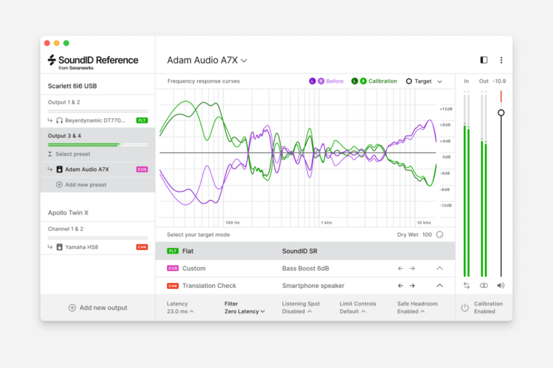Click the swap channels icon below meters
Viewport: 553px width, 368px height.
point(467,285)
